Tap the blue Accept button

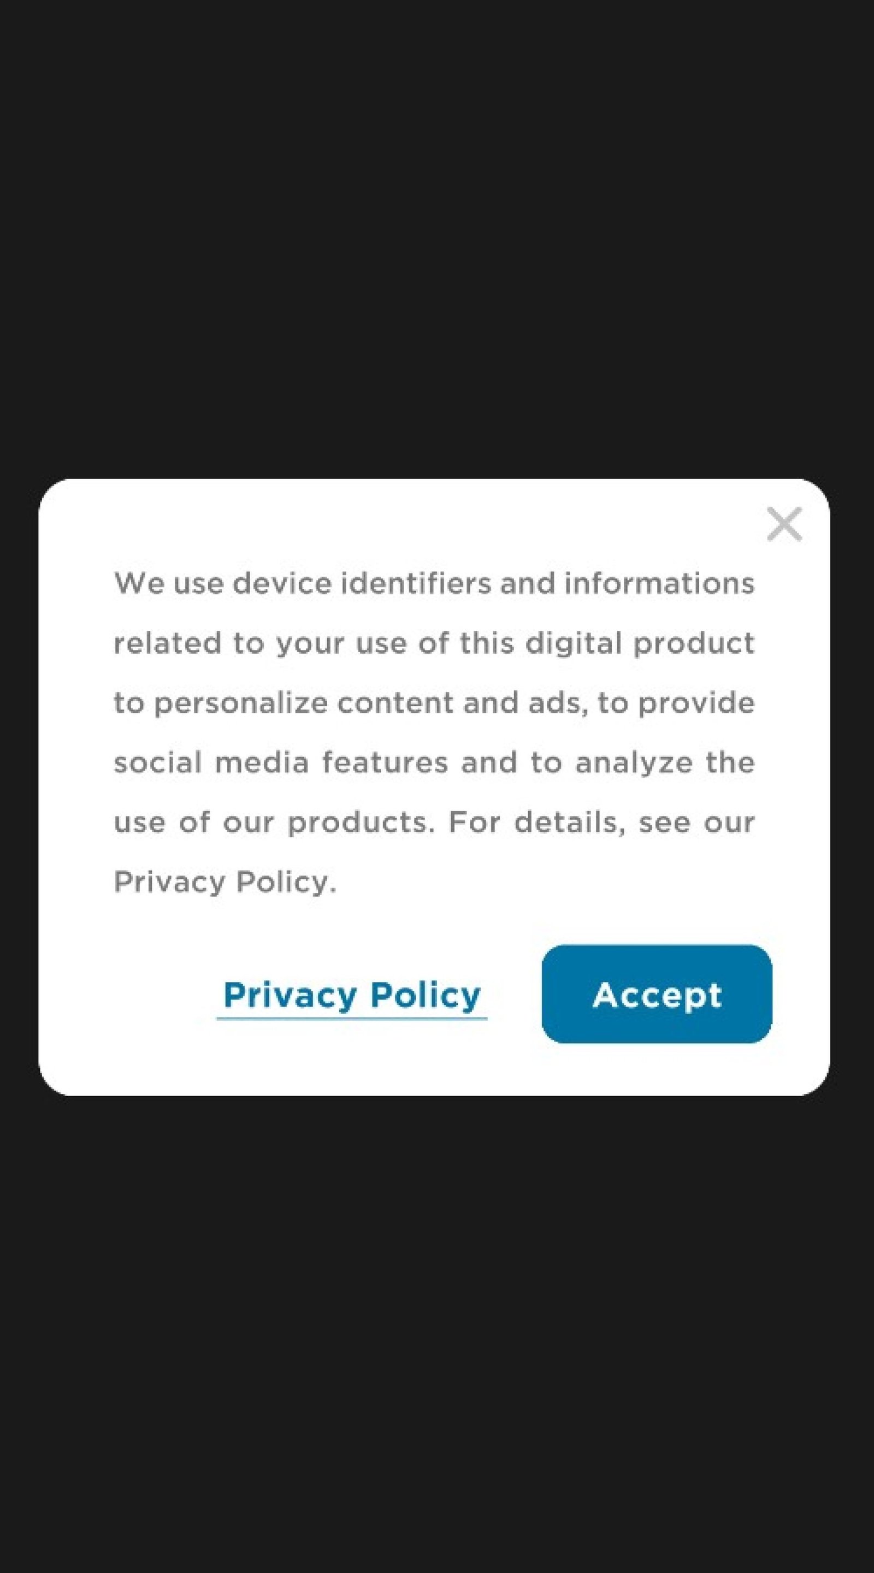657,995
